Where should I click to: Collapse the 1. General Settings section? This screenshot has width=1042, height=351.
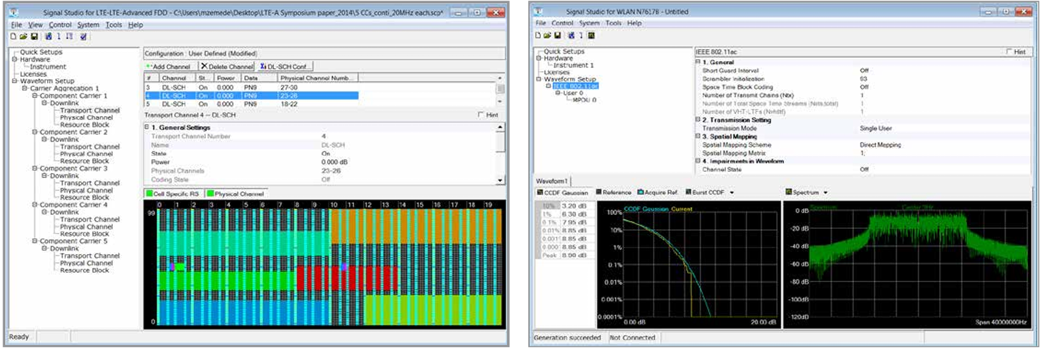pyautogui.click(x=147, y=127)
